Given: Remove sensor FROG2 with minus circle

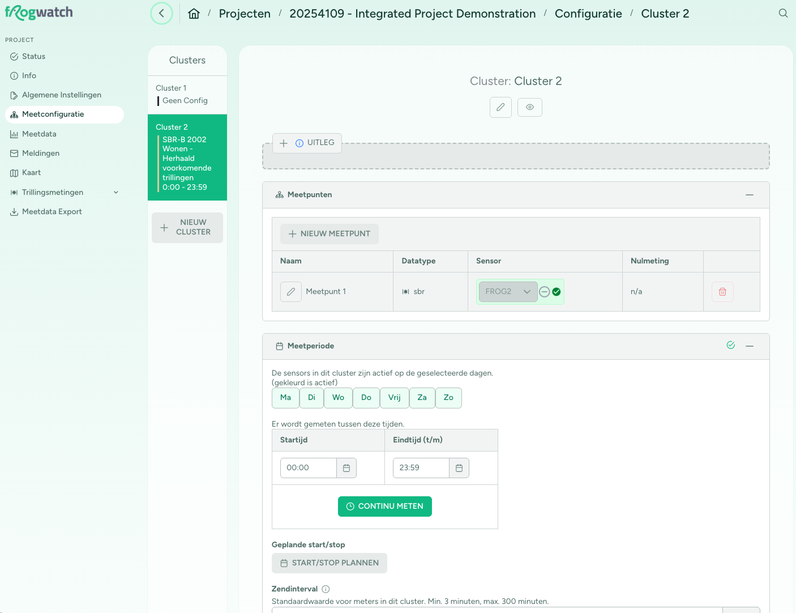Looking at the screenshot, I should tap(545, 292).
